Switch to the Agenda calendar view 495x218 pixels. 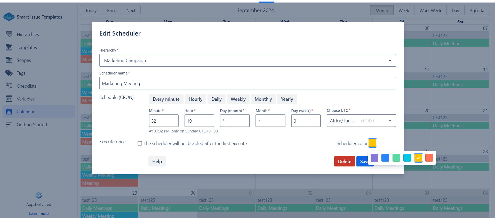click(477, 11)
